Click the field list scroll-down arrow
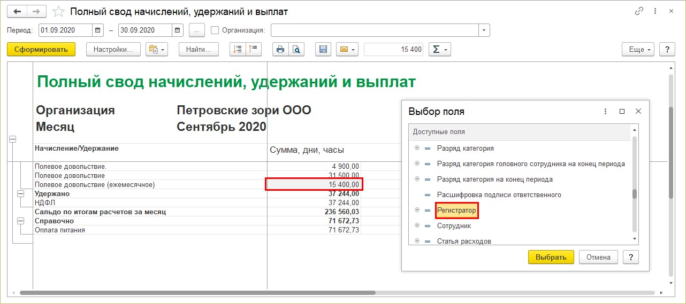Viewport: 686px width, 304px height. [635, 239]
